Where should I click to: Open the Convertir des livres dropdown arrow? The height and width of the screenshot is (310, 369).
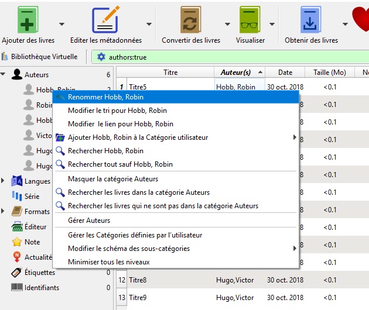[x=227, y=24]
